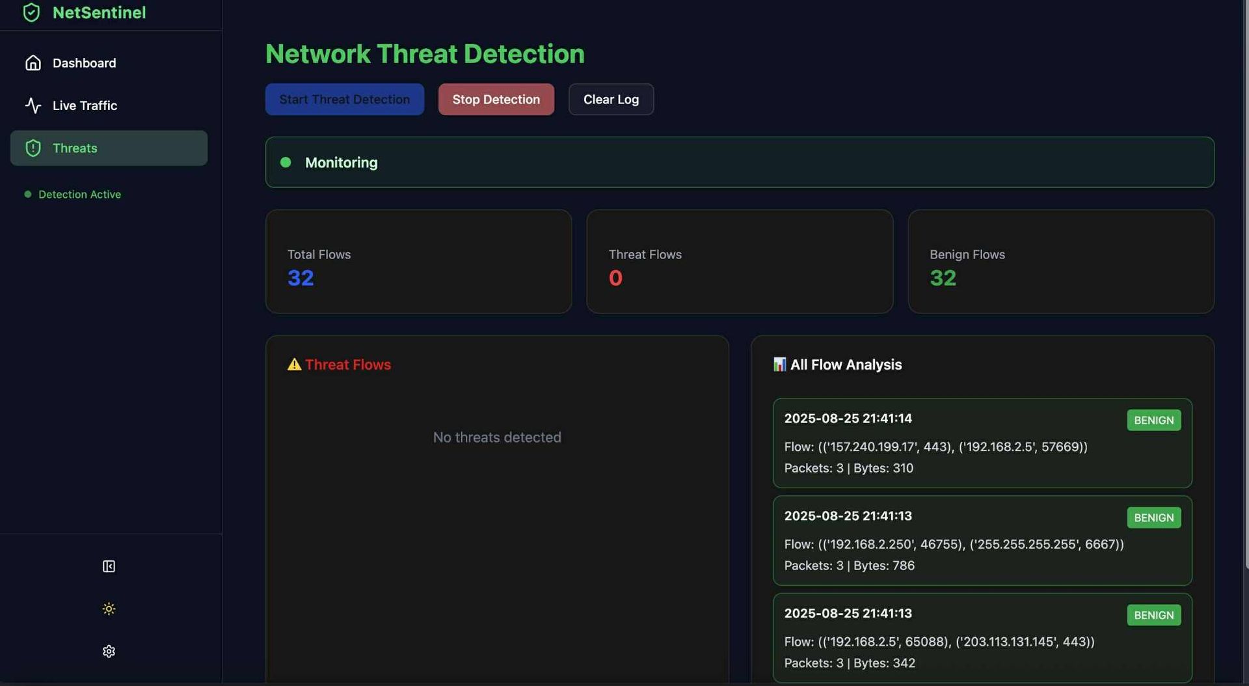1249x686 pixels.
Task: Collapse the sidebar panel icon
Action: pos(109,566)
